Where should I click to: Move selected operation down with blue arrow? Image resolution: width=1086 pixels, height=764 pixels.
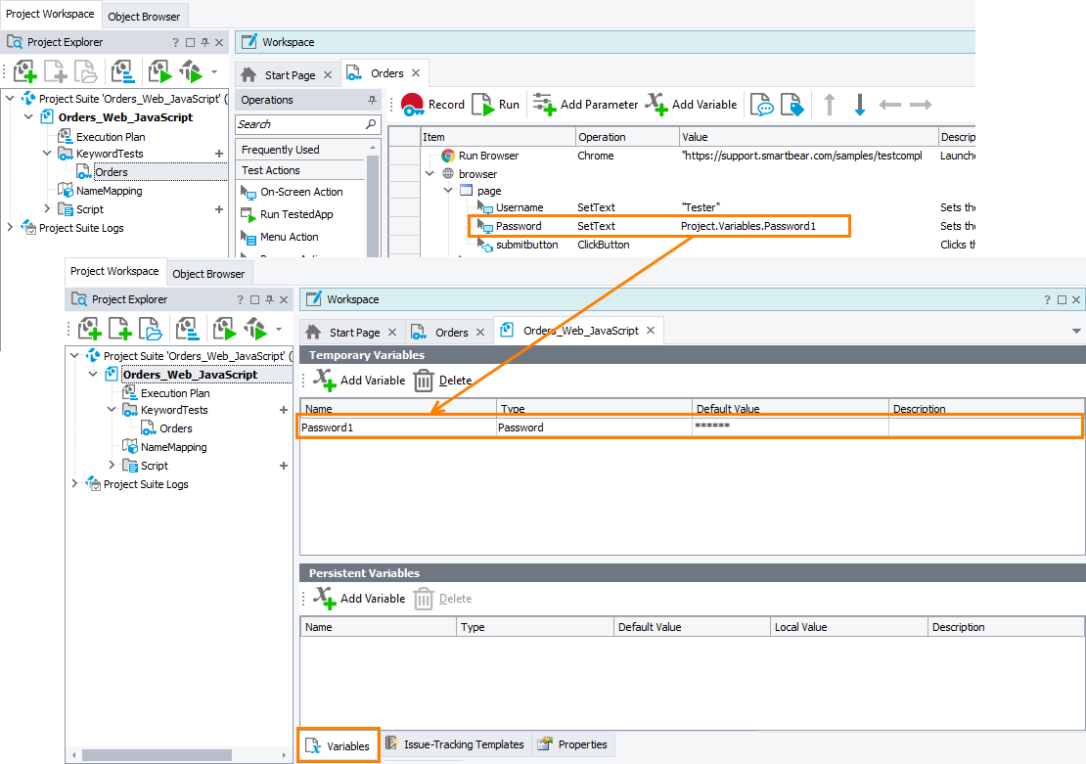860,105
